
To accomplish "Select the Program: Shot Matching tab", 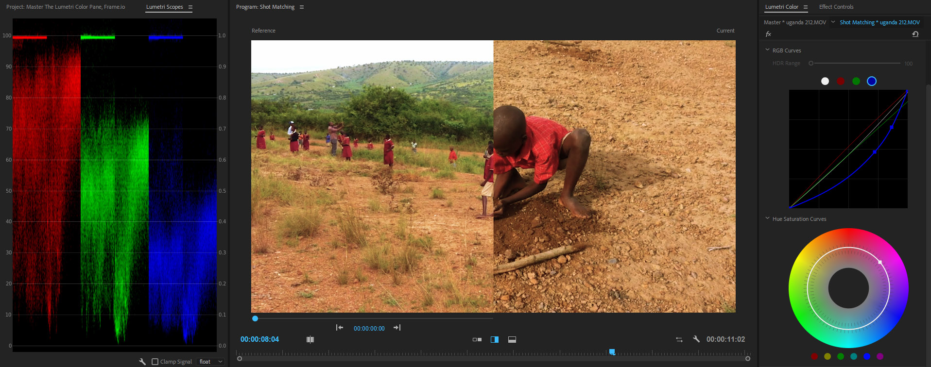I will pos(265,7).
